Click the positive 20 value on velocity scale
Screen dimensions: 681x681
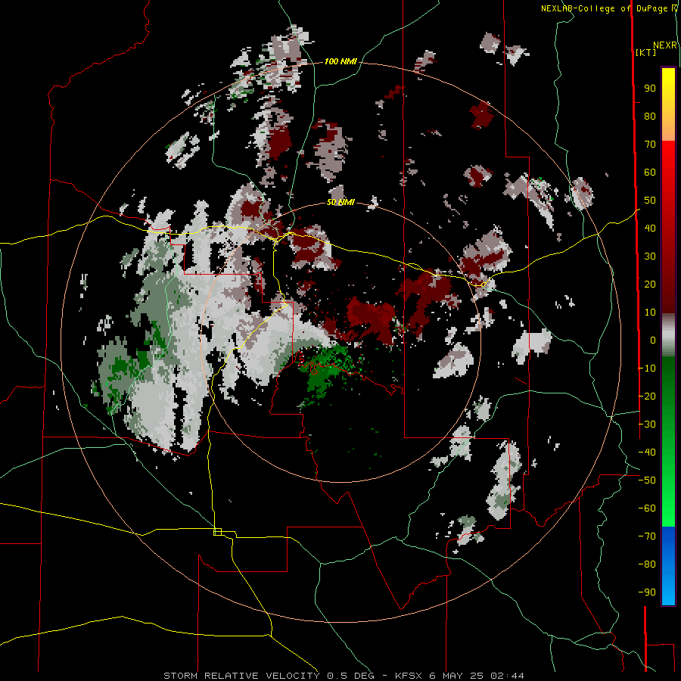click(x=650, y=285)
